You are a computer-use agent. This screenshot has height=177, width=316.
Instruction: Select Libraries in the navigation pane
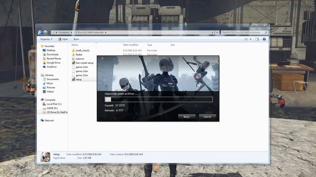click(47, 75)
